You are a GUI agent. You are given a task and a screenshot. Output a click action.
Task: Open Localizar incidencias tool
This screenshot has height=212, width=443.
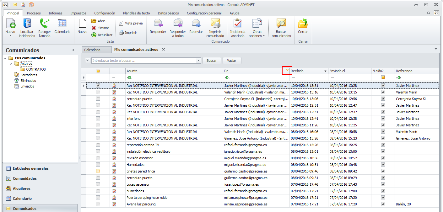coord(27,24)
